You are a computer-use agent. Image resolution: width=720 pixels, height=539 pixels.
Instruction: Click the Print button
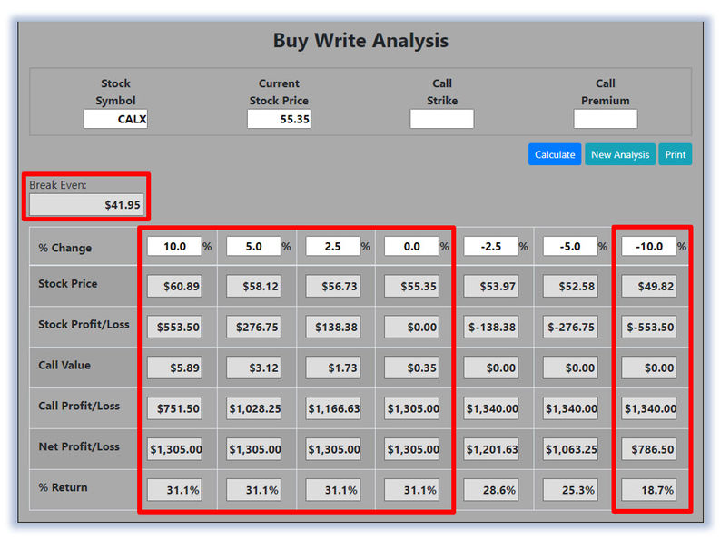click(x=675, y=154)
